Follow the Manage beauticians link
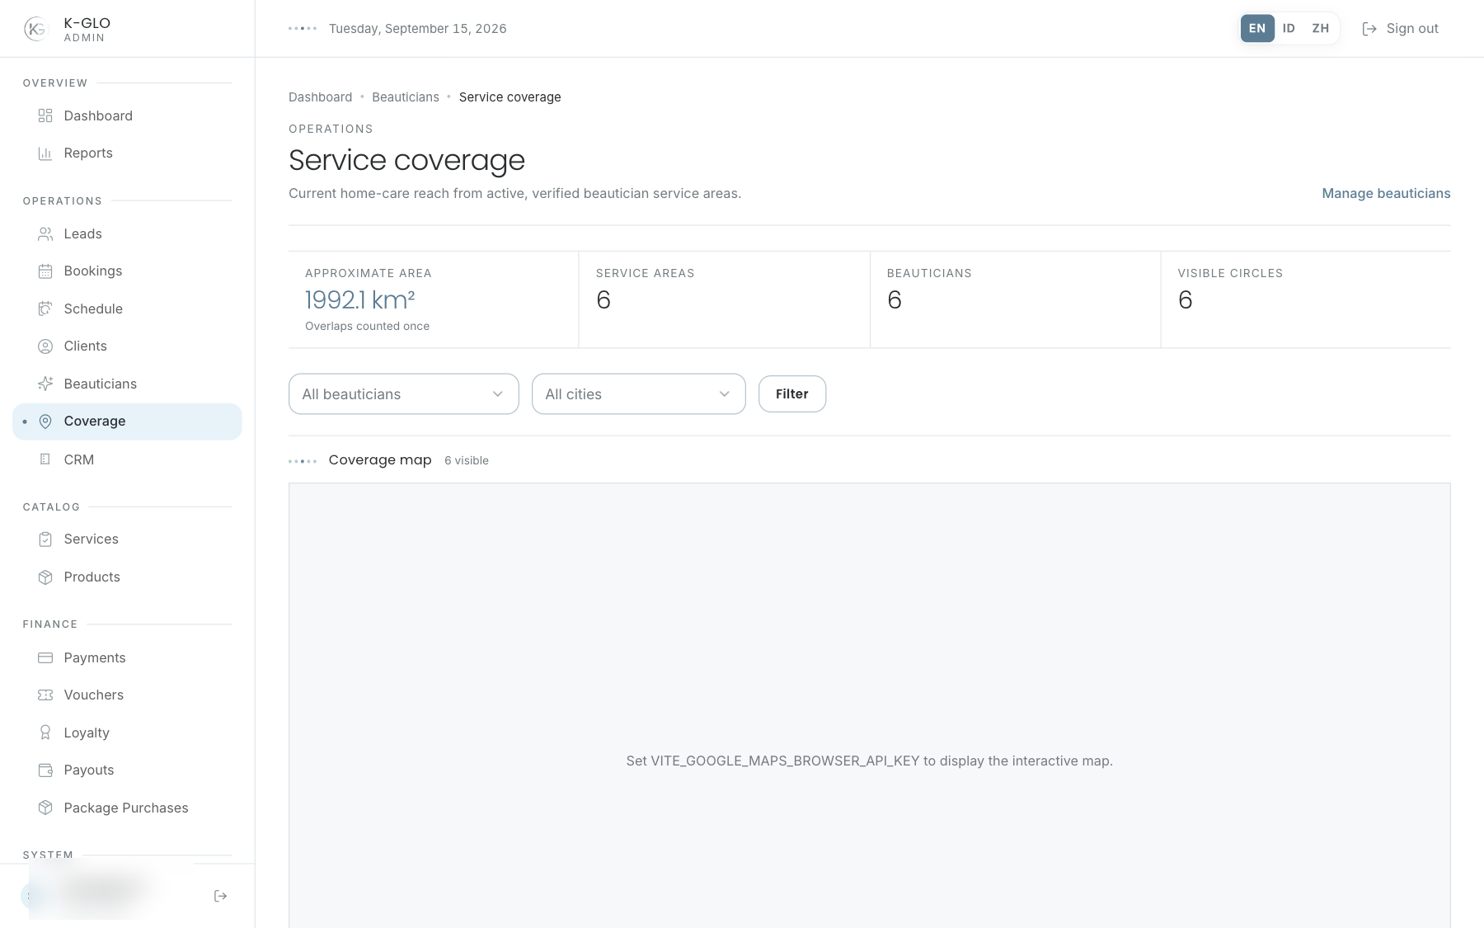Viewport: 1484px width, 928px height. pos(1386,193)
